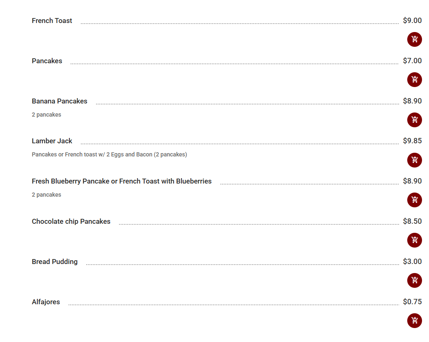The image size is (429, 342).
Task: Open the Banana Pancakes item
Action: click(x=60, y=101)
